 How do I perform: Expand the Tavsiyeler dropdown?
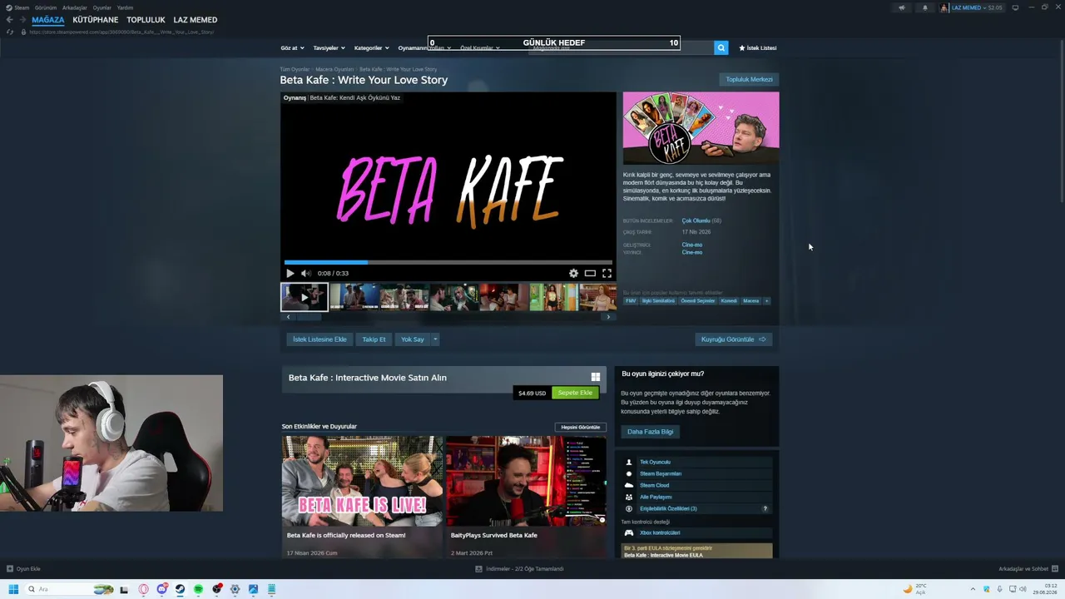point(329,48)
